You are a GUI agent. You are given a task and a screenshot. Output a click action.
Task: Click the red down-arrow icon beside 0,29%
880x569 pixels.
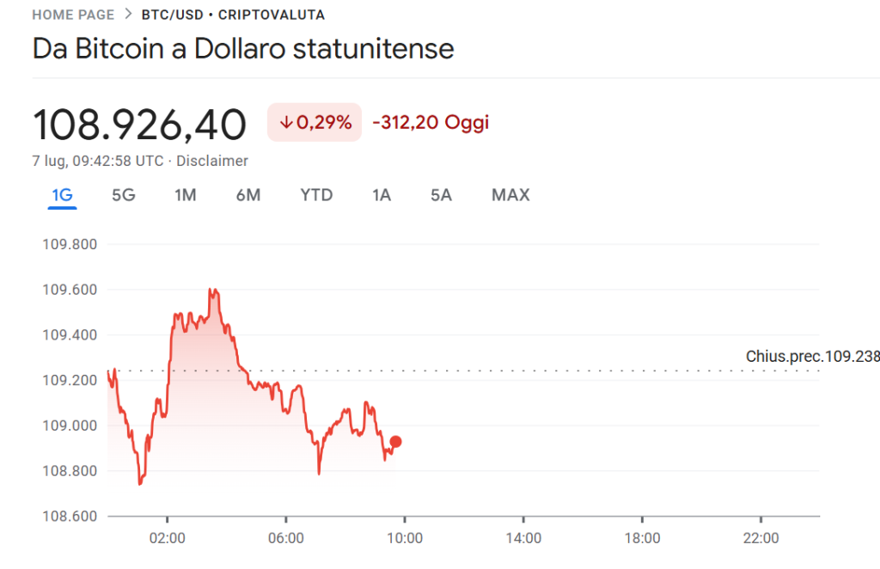coord(285,123)
